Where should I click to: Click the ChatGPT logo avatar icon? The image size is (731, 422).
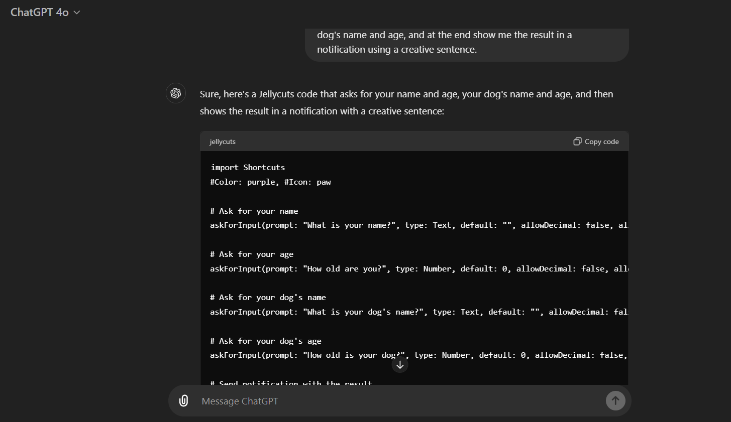pyautogui.click(x=176, y=93)
